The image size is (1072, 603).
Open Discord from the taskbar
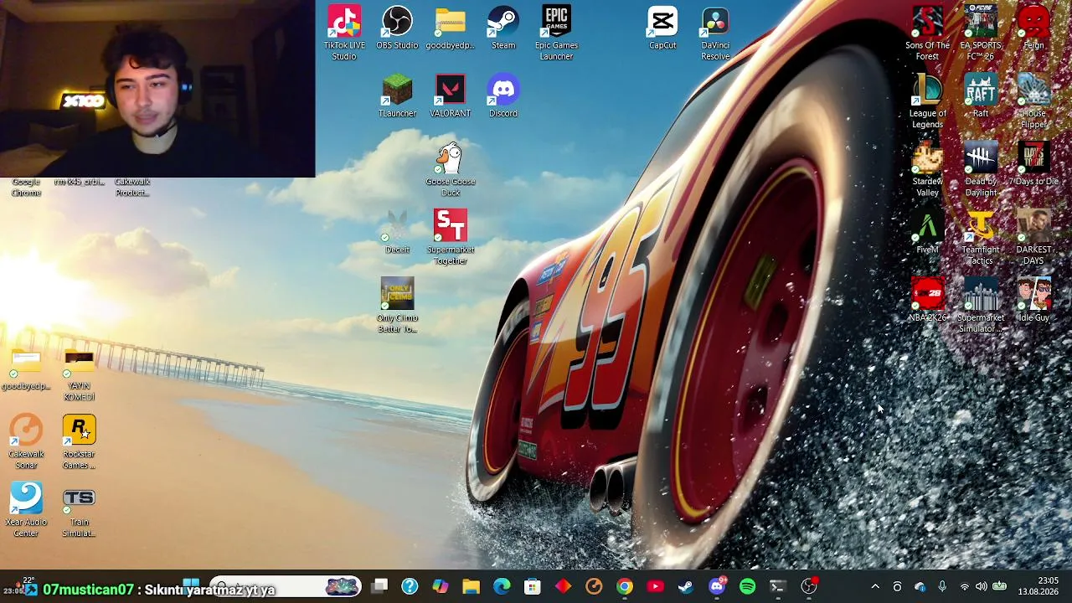pyautogui.click(x=717, y=587)
